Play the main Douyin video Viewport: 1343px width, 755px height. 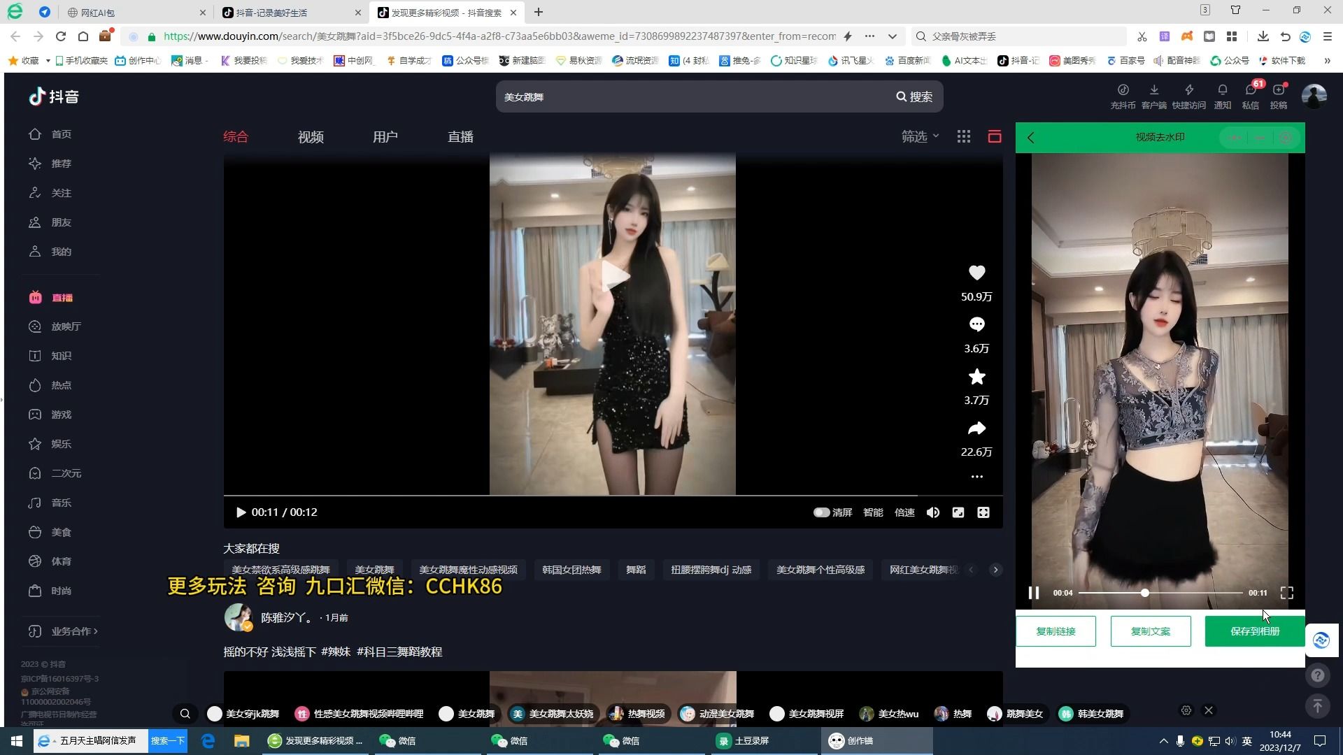click(241, 512)
